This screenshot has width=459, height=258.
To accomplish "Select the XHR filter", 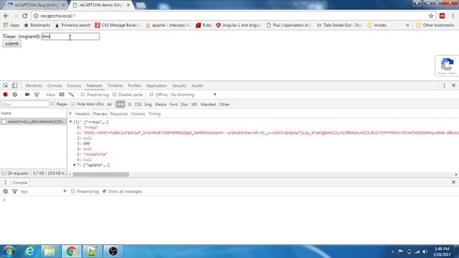I will point(120,104).
